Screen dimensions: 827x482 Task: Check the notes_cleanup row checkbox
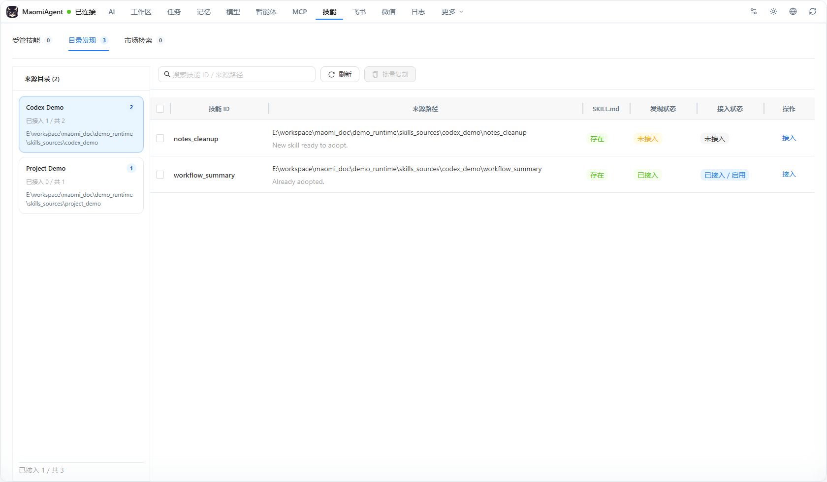click(x=160, y=138)
